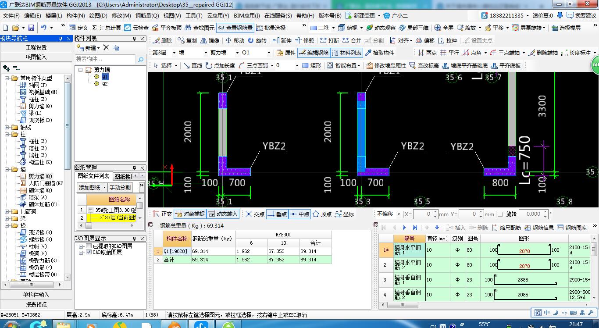Select the 偏移 offset tool

[425, 40]
